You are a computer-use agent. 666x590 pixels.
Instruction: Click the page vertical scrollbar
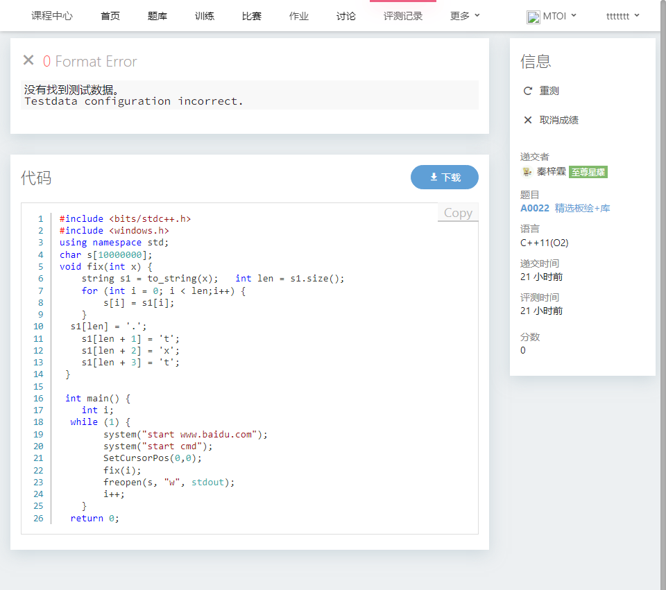[x=663, y=295]
